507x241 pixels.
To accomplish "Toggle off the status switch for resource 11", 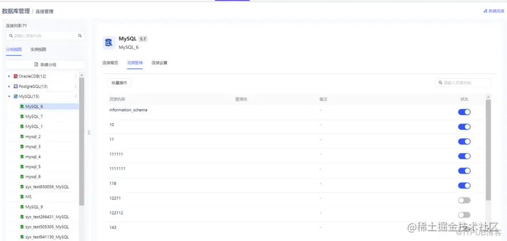I will click(464, 141).
